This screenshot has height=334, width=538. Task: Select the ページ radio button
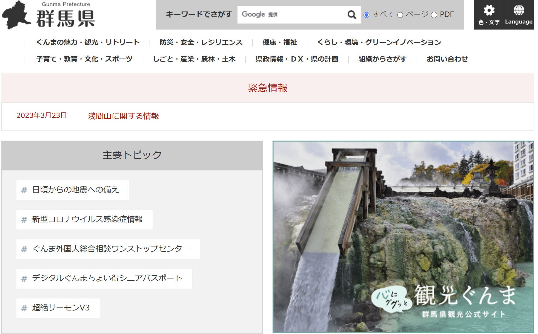(x=400, y=15)
